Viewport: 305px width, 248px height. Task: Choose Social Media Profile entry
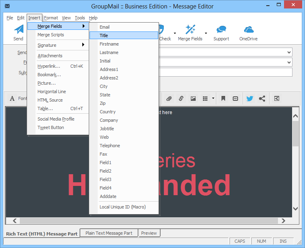[x=58, y=119]
